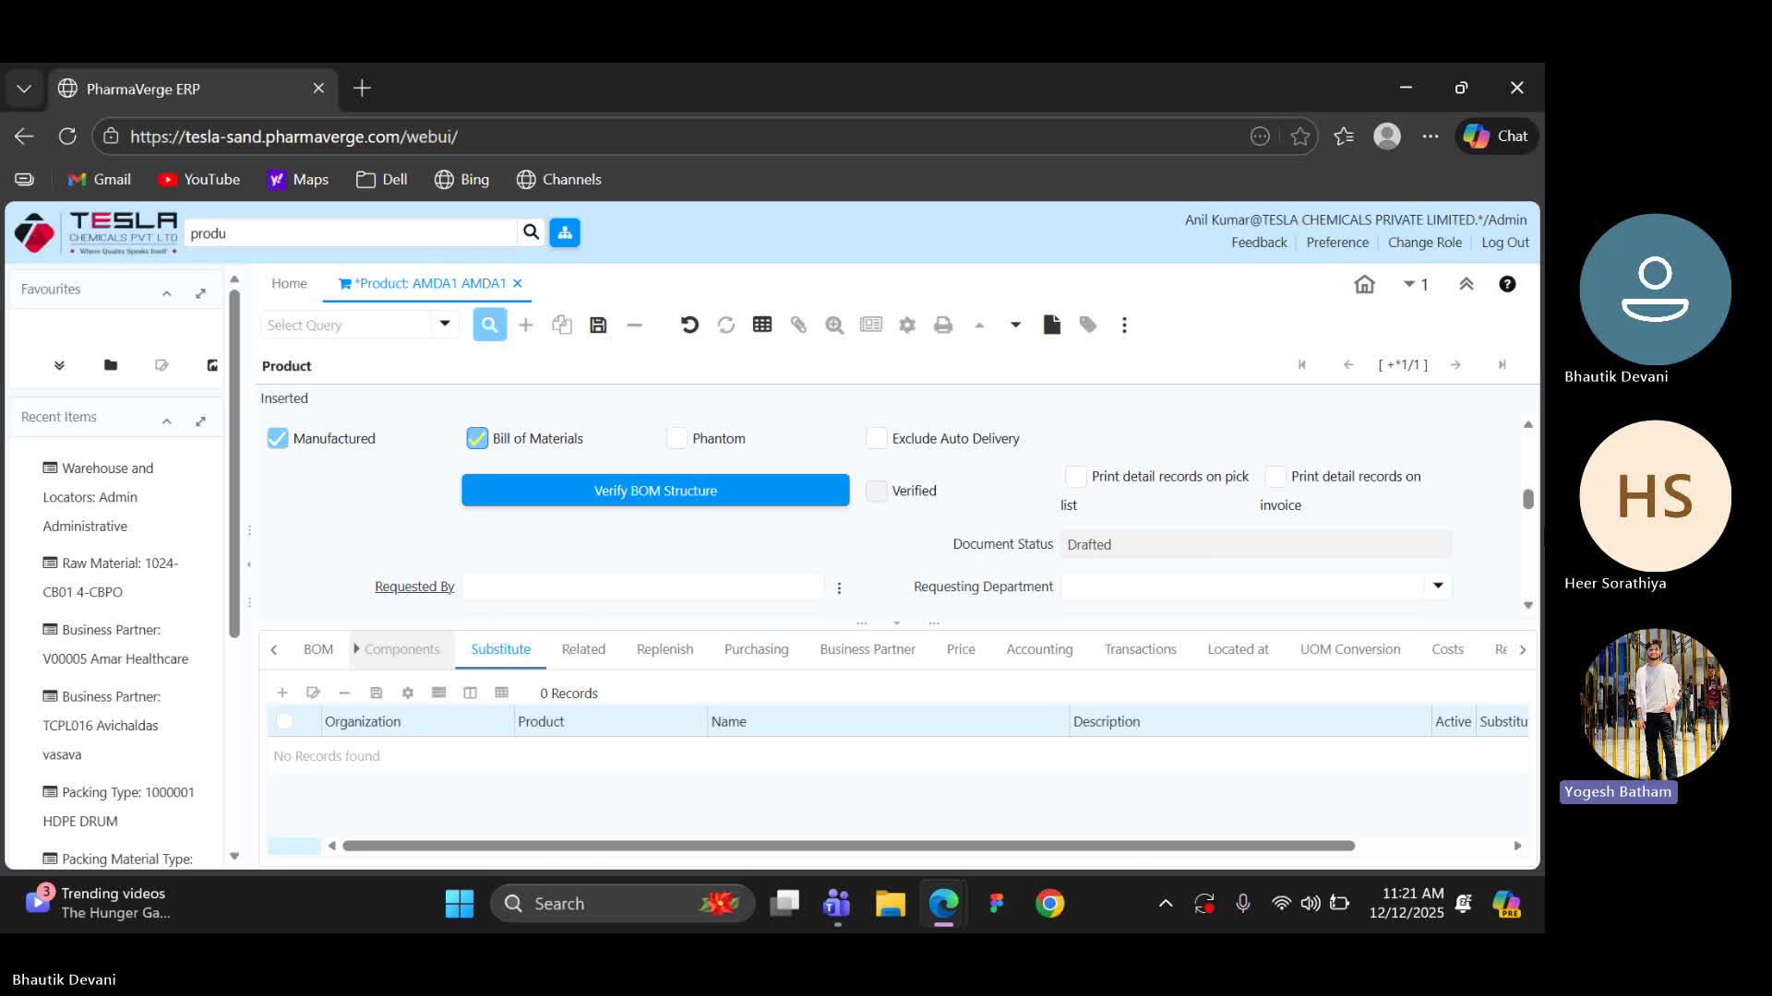
Task: Show previous detail tabs with left chevron
Action: tap(274, 649)
